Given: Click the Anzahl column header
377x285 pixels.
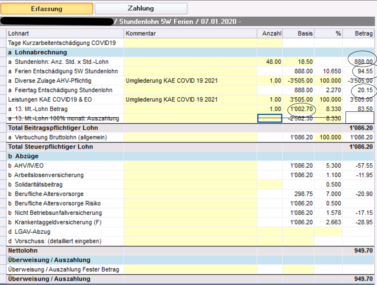Looking at the screenshot, I should click(x=270, y=33).
